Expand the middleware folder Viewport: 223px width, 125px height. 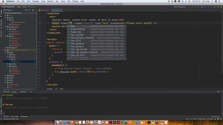coord(6,48)
